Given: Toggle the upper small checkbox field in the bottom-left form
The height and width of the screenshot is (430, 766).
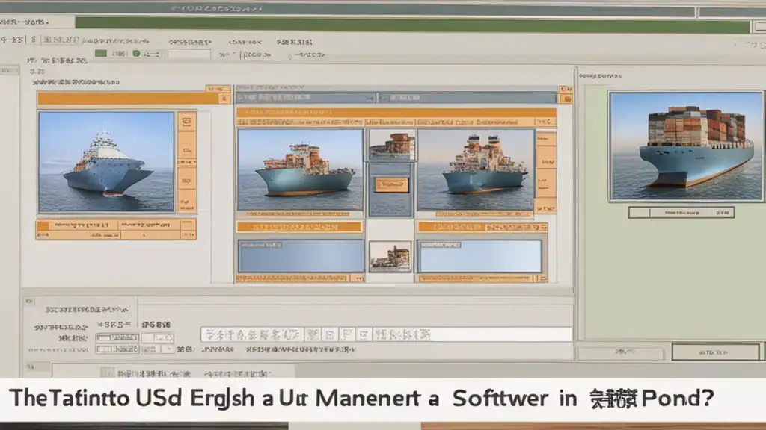Looking at the screenshot, I should click(x=117, y=338).
